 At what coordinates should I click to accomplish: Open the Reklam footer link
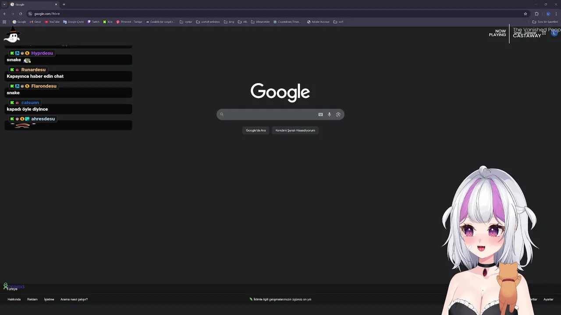[x=32, y=299]
